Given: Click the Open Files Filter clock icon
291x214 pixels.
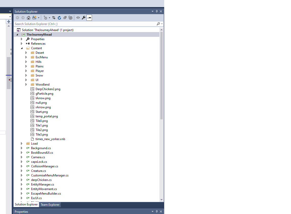Looking at the screenshot, I should [45, 18].
